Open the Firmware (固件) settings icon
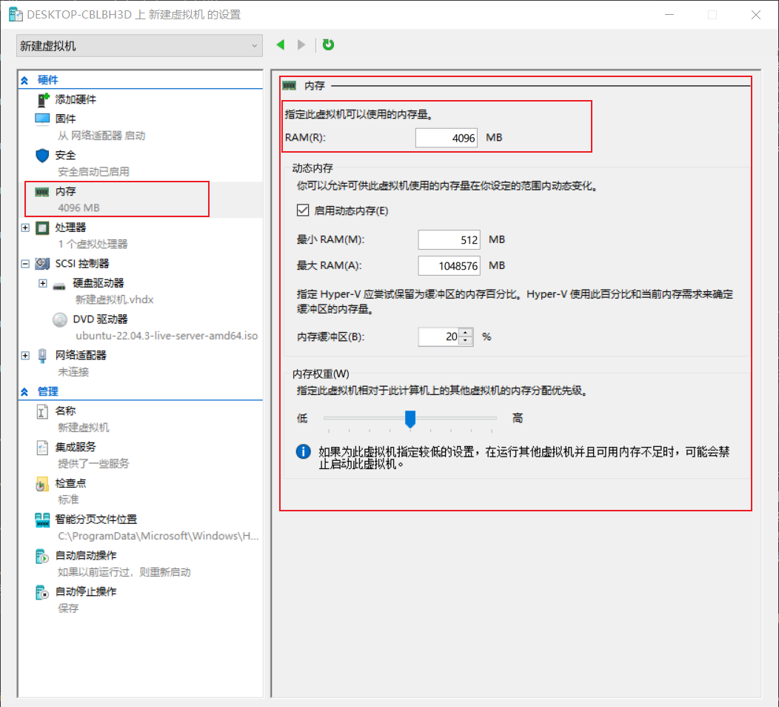This screenshot has height=707, width=779. point(43,119)
